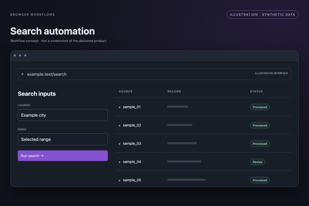Click the RECORD column header
The image size is (309, 206).
point(174,91)
